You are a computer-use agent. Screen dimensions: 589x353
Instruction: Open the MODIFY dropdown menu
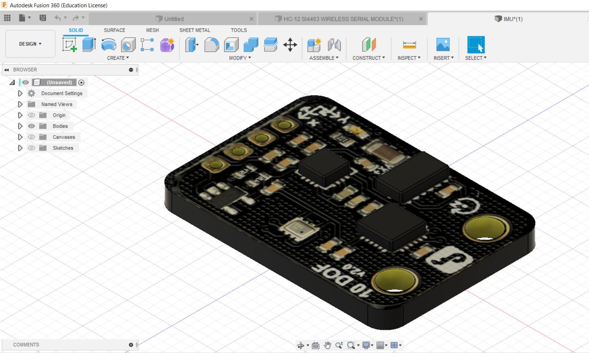pyautogui.click(x=240, y=58)
